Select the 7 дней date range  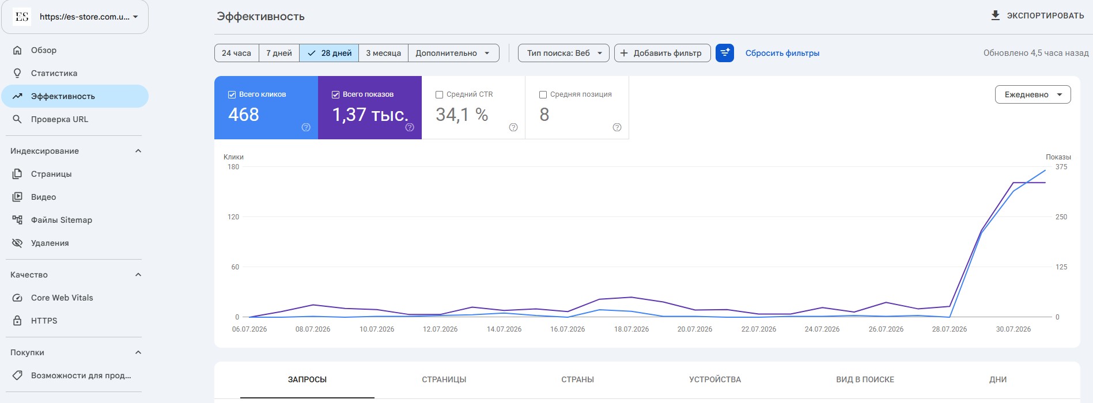(279, 53)
